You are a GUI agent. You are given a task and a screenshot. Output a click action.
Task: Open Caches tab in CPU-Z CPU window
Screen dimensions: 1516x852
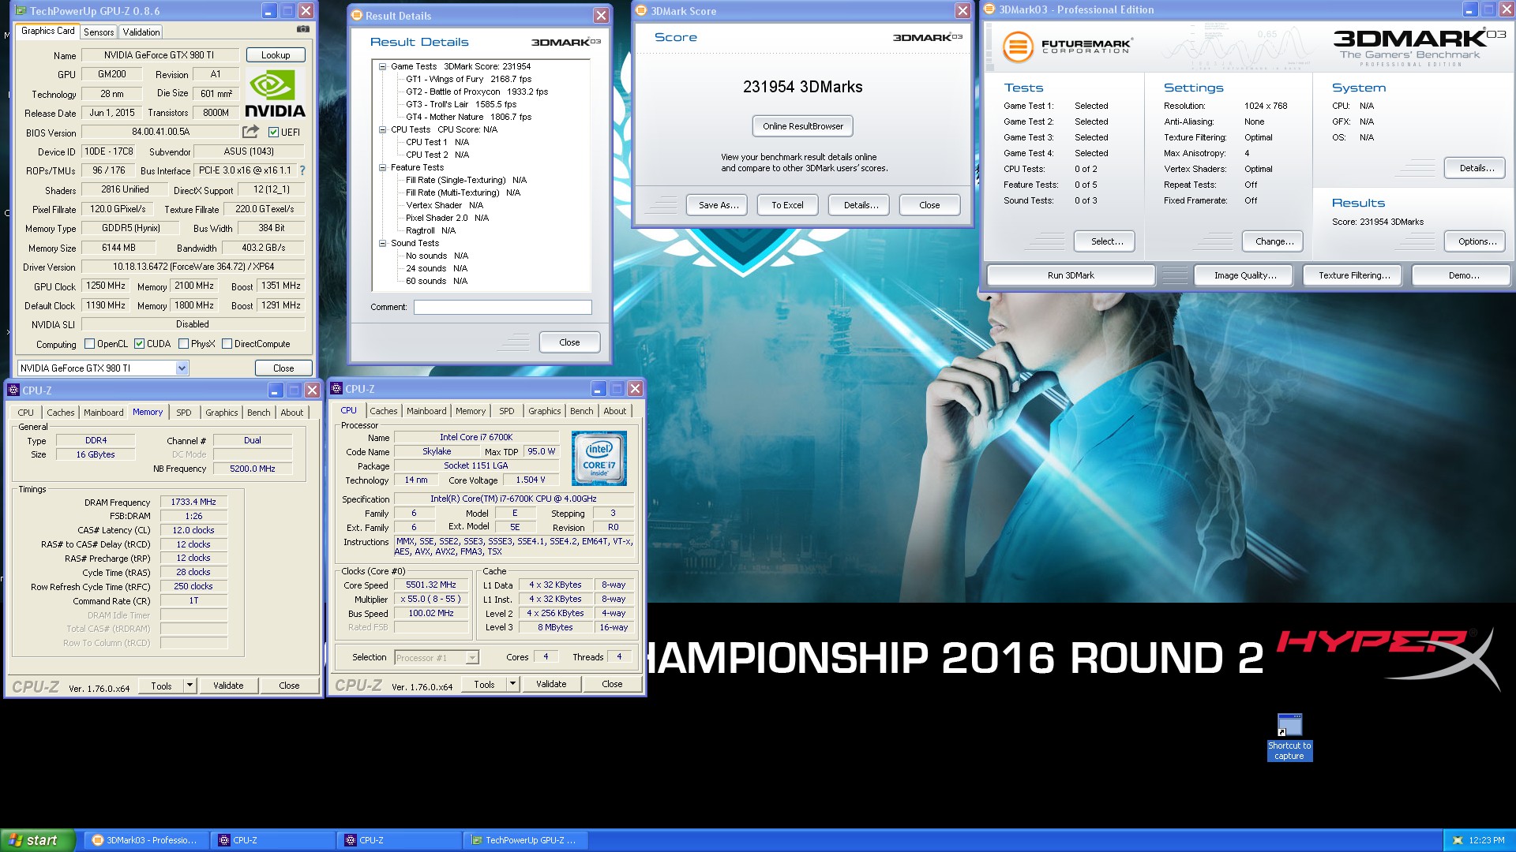[x=384, y=411]
